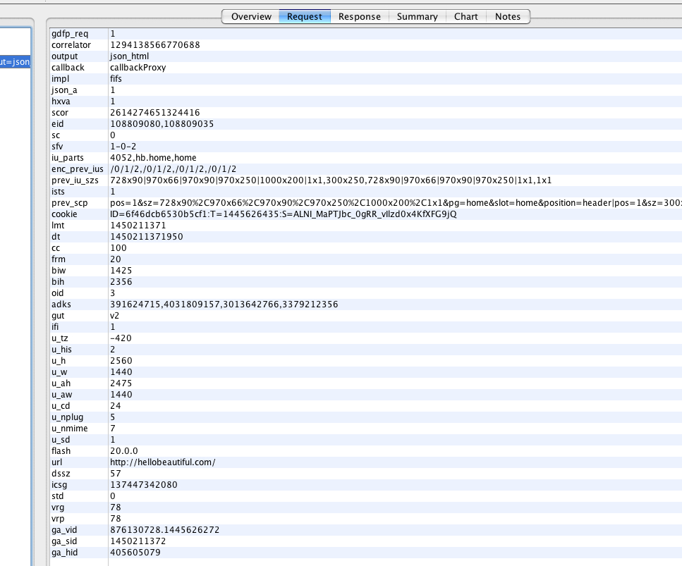The image size is (682, 566).
Task: Click the 'adks' parameter name
Action: [x=61, y=304]
